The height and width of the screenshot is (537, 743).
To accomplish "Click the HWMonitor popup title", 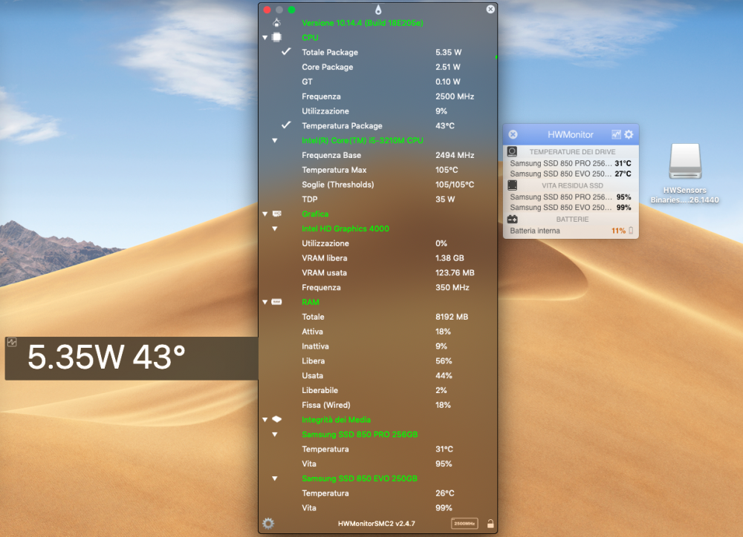I will click(571, 134).
